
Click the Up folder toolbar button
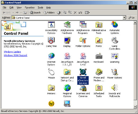(25, 13)
